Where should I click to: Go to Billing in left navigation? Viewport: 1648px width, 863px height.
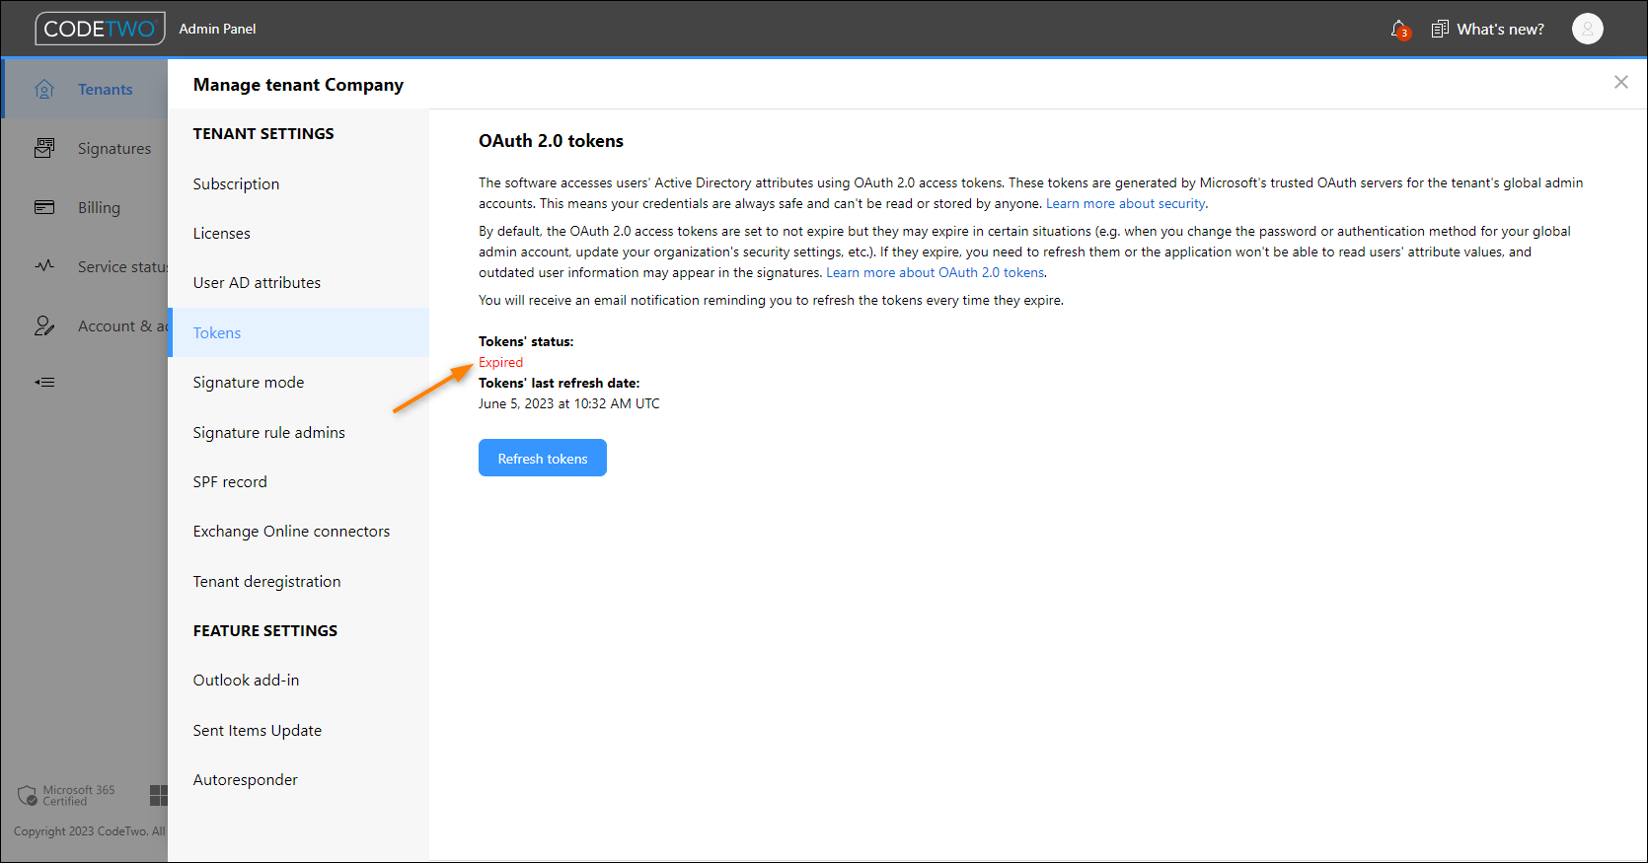(x=99, y=208)
